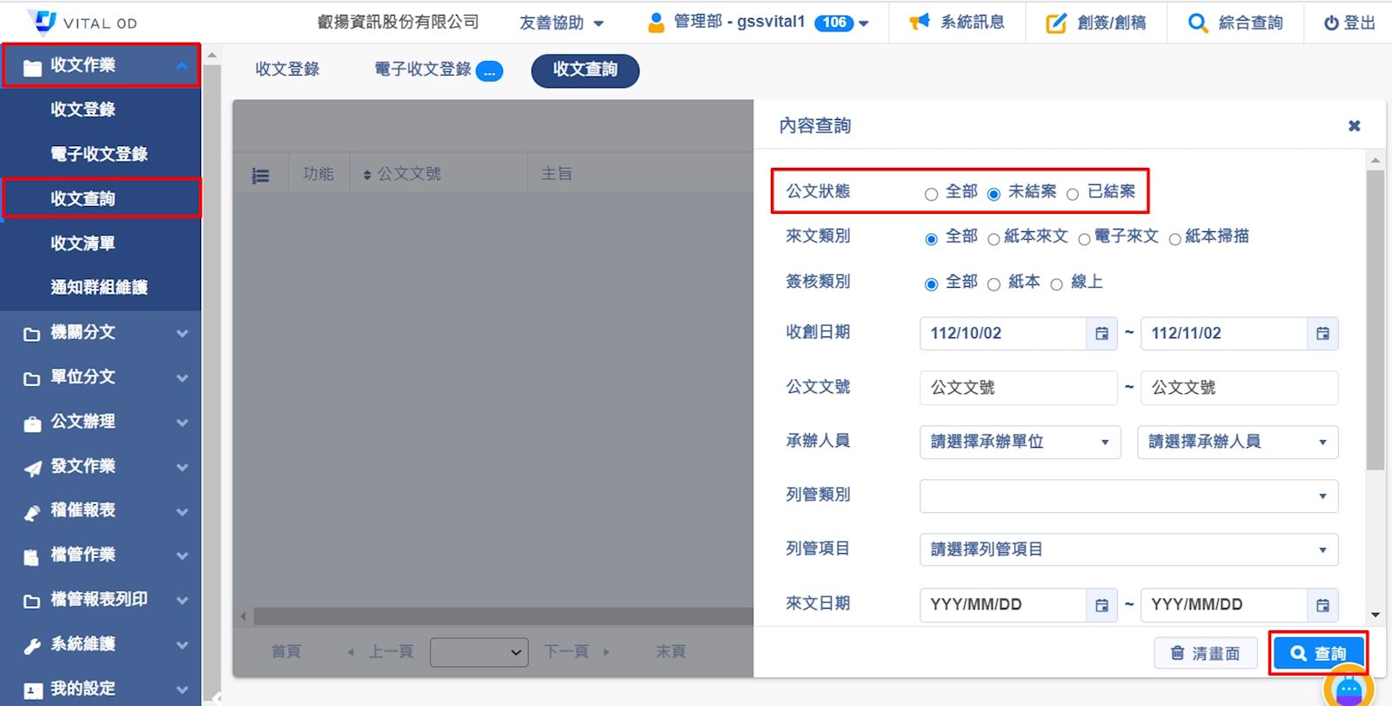The width and height of the screenshot is (1392, 706).
Task: Open 綜合查詢 search from top bar
Action: click(1235, 23)
